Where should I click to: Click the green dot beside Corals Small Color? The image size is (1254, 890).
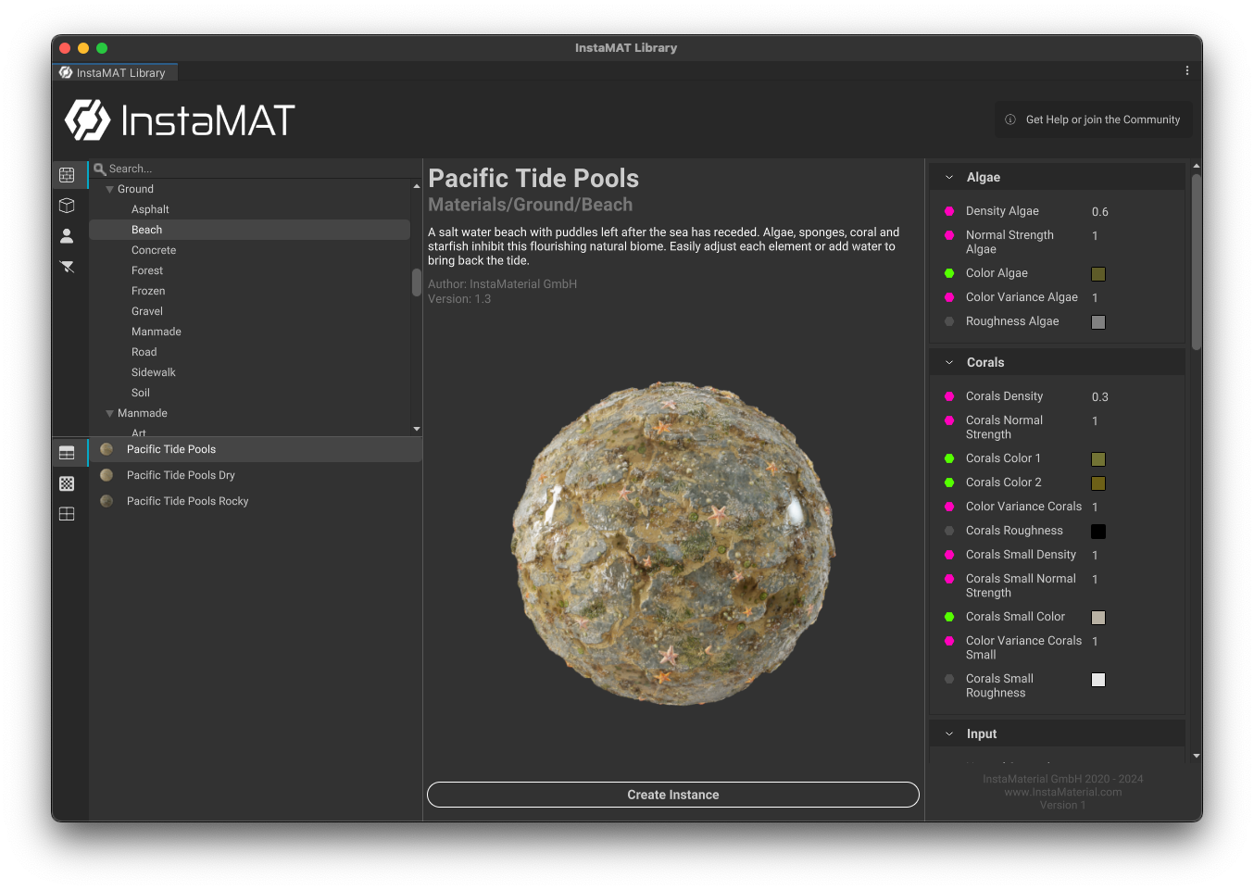(x=949, y=617)
